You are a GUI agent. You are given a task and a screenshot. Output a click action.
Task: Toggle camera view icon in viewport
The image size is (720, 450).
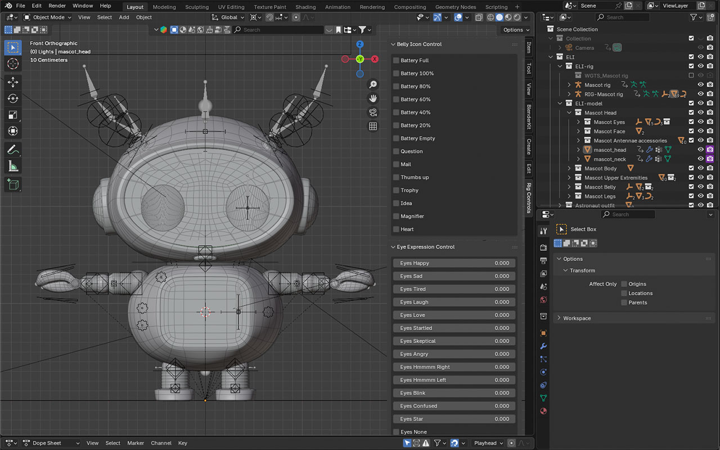[x=372, y=112]
